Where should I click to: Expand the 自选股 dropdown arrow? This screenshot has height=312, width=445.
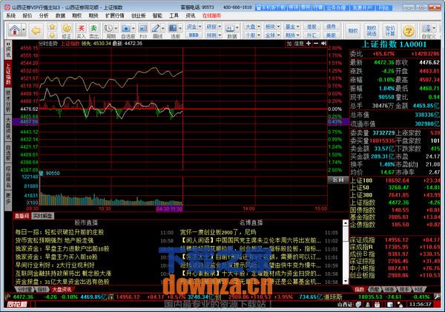133,28
